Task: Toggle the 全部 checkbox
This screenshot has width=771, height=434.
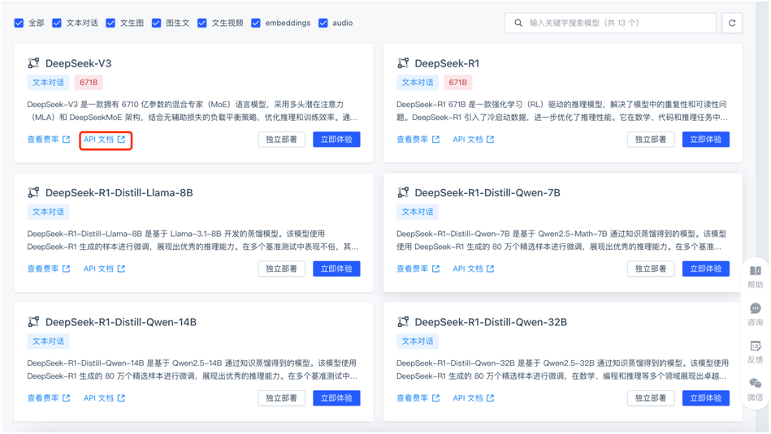Action: (x=19, y=23)
